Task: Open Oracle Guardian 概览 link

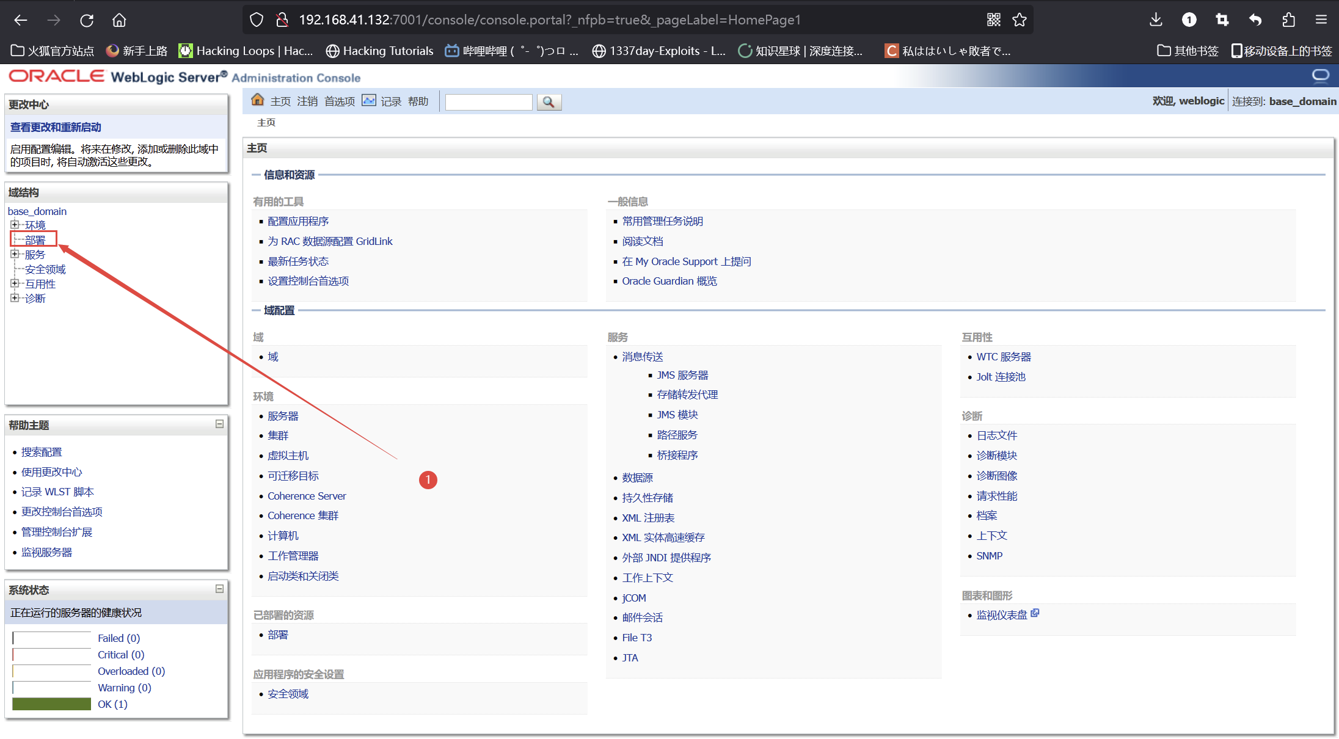Action: pos(669,281)
